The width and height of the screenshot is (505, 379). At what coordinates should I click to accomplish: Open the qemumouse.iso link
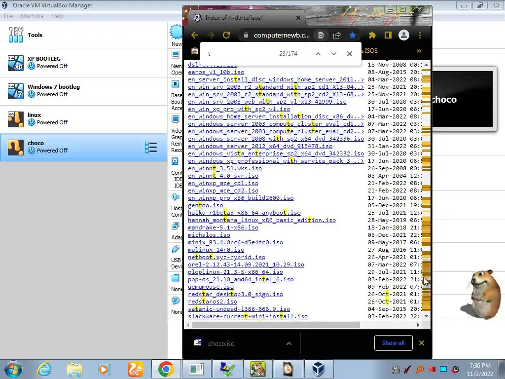pyautogui.click(x=211, y=287)
